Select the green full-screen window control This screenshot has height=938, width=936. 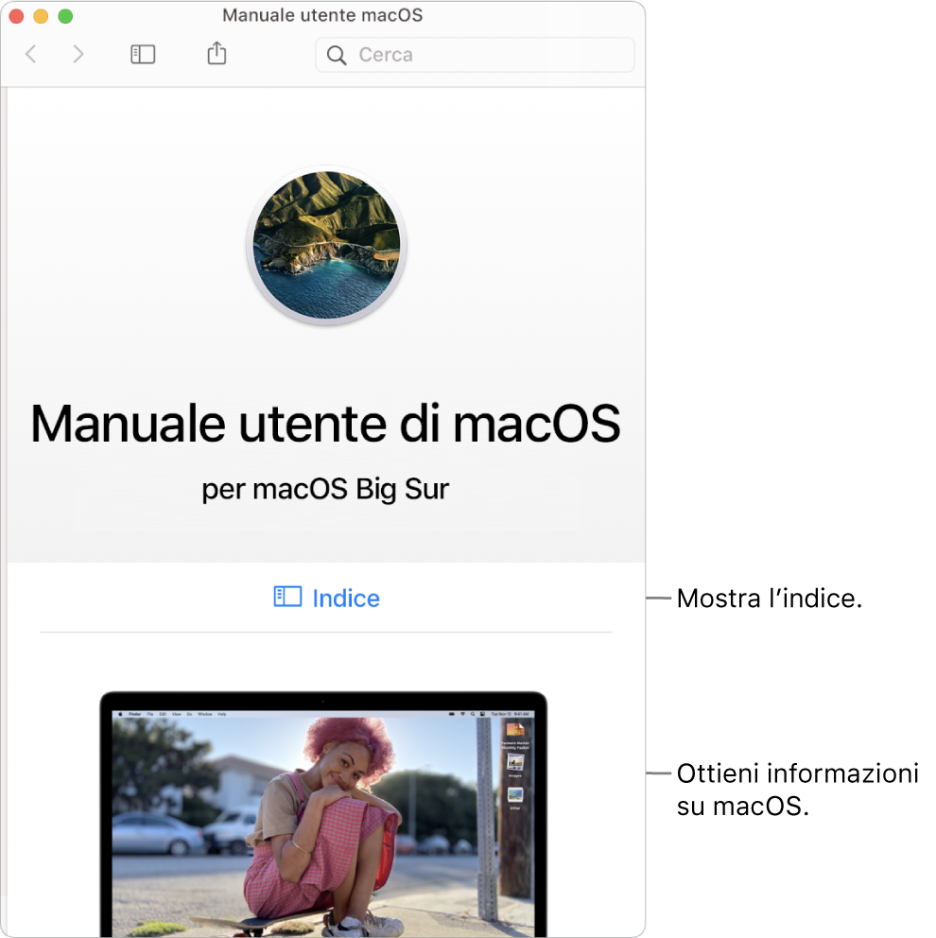click(65, 16)
